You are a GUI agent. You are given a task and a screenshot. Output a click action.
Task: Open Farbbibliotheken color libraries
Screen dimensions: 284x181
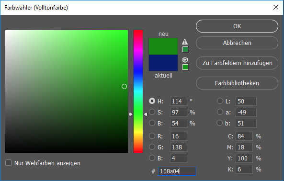click(x=237, y=83)
